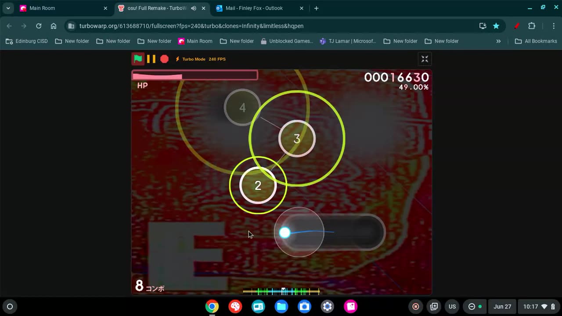
Task: Click the turbowarp.org address bar URL
Action: tap(191, 26)
